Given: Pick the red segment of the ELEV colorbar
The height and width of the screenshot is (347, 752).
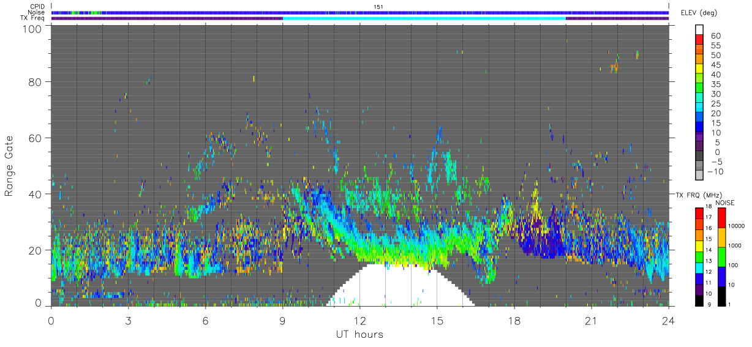Looking at the screenshot, I should point(700,39).
